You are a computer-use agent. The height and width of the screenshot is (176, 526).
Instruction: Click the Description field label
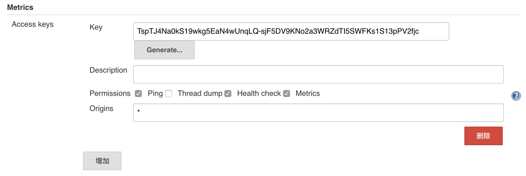pyautogui.click(x=108, y=70)
